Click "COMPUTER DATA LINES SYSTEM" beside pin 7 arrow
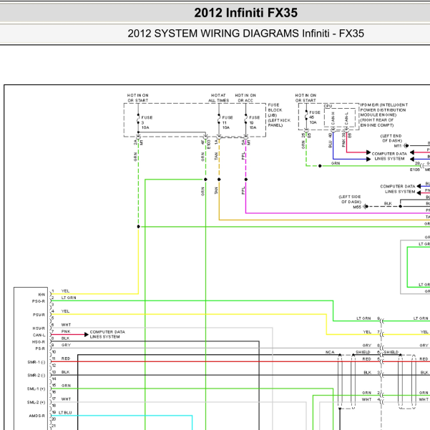Viewport: 430px width, 430px height. pos(107,334)
